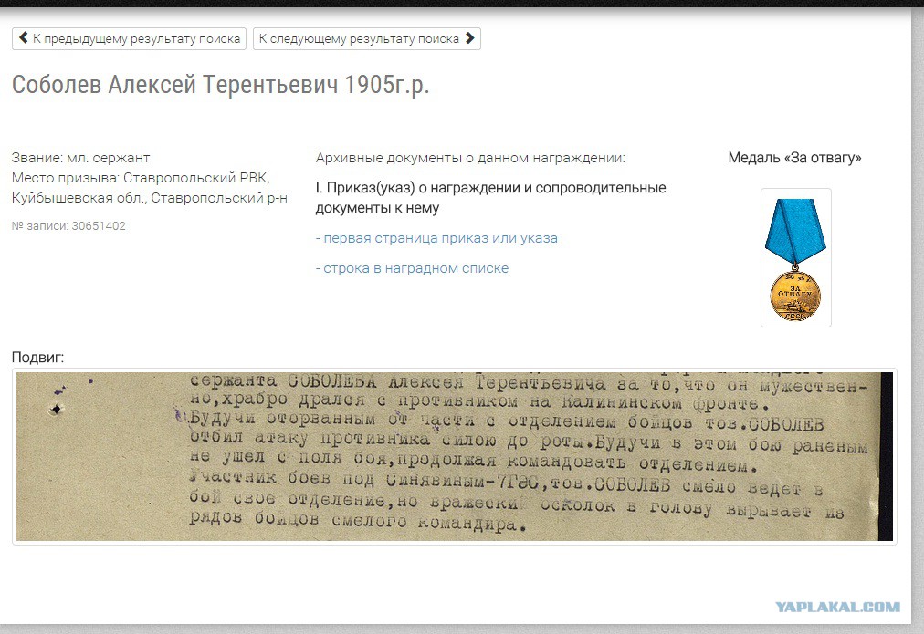Click right chevron icon on next result button

click(469, 38)
